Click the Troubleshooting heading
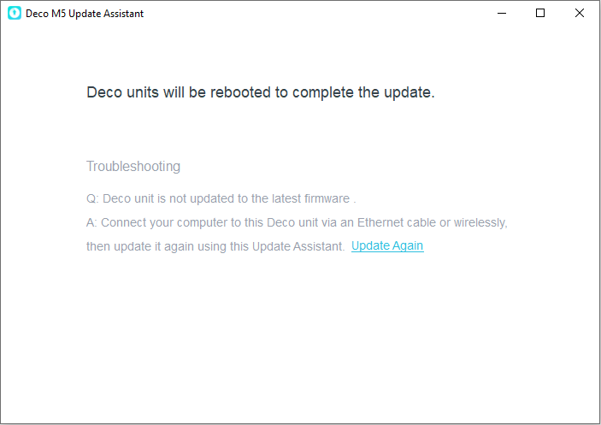The width and height of the screenshot is (601, 425). click(133, 166)
